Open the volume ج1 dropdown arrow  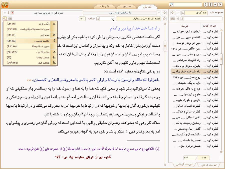point(98,19)
